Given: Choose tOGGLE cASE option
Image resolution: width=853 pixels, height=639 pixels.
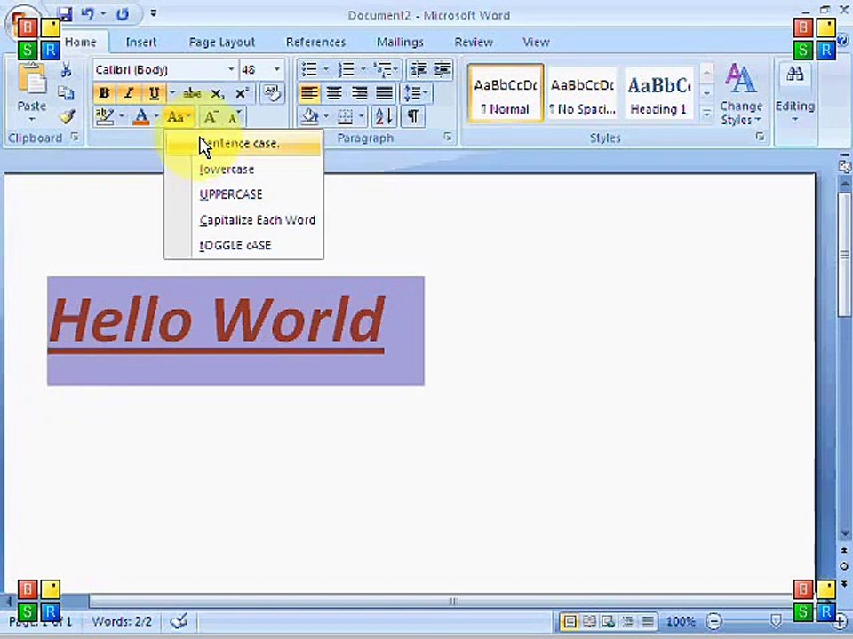Looking at the screenshot, I should pos(243,245).
